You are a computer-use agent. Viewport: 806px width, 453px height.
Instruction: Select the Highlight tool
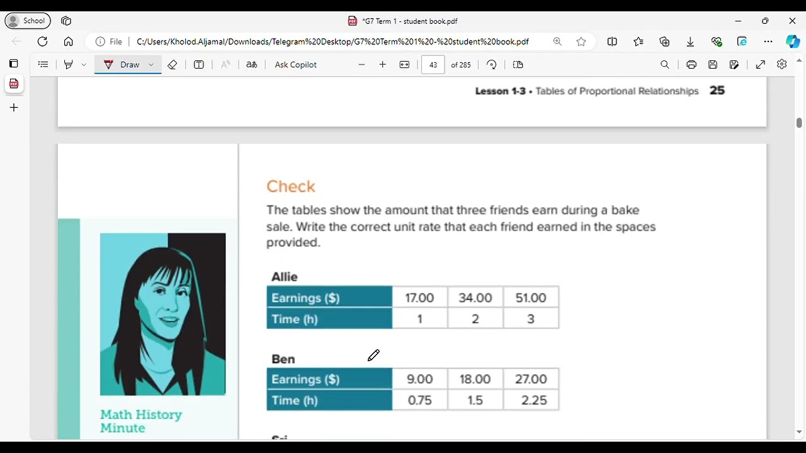[69, 64]
